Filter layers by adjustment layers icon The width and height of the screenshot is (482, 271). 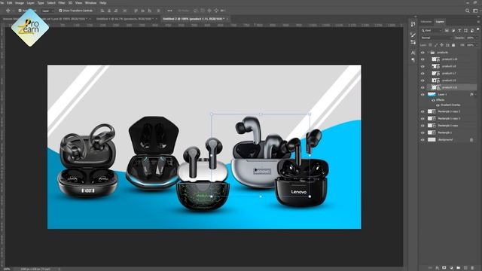(453, 30)
